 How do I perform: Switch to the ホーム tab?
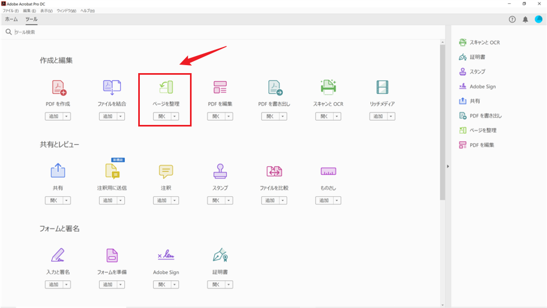click(11, 20)
